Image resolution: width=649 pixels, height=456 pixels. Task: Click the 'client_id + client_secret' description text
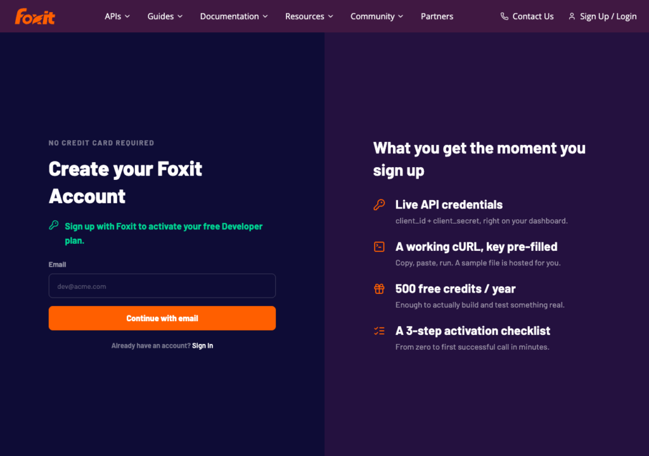coord(482,220)
